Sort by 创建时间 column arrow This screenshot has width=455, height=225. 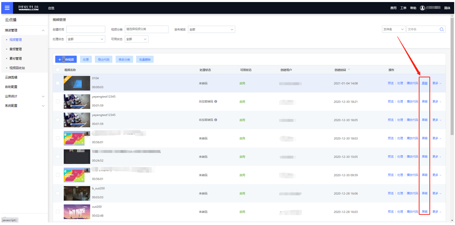pyautogui.click(x=349, y=70)
